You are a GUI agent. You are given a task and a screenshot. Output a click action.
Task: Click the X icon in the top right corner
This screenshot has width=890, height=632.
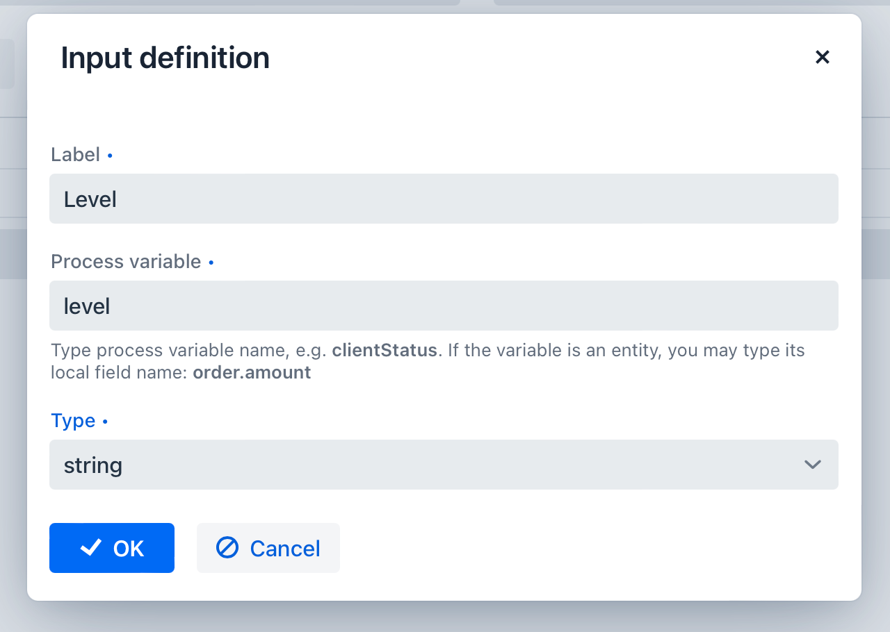click(x=823, y=57)
